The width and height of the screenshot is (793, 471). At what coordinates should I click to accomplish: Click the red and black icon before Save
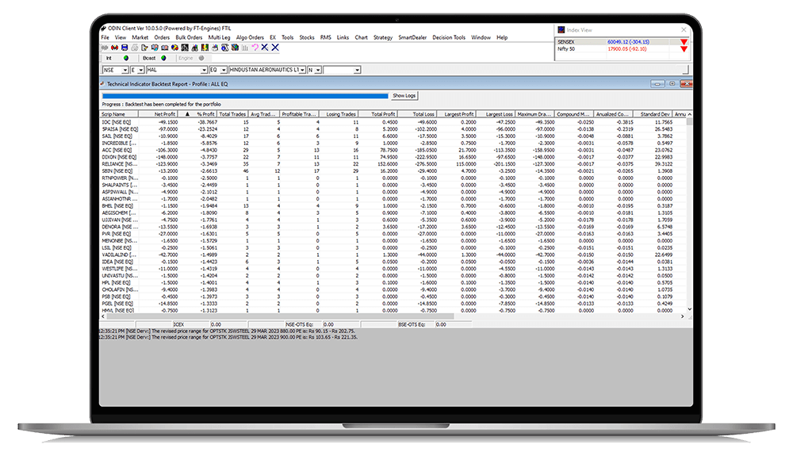[x=114, y=48]
